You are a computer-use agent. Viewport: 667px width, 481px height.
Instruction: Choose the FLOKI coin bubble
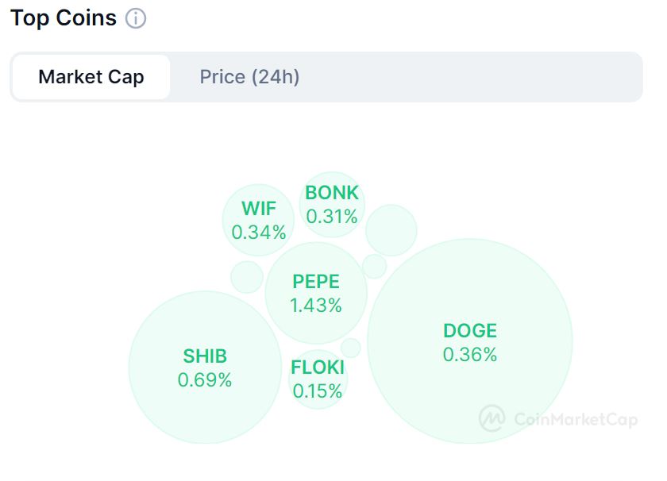point(318,379)
